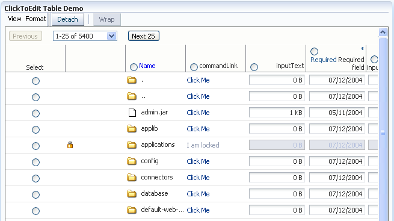The height and width of the screenshot is (221, 394).
Task: Click the folder icon next to applications
Action: tap(131, 145)
